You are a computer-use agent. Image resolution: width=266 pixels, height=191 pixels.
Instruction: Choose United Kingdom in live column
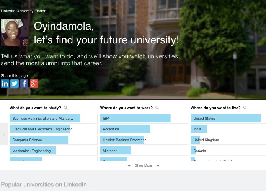pyautogui.click(x=206, y=140)
